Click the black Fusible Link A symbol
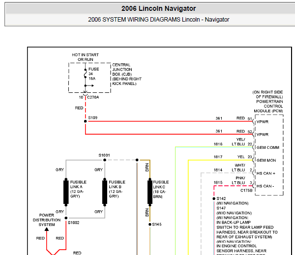The width and height of the screenshot is (295, 255). pyautogui.click(x=66, y=192)
